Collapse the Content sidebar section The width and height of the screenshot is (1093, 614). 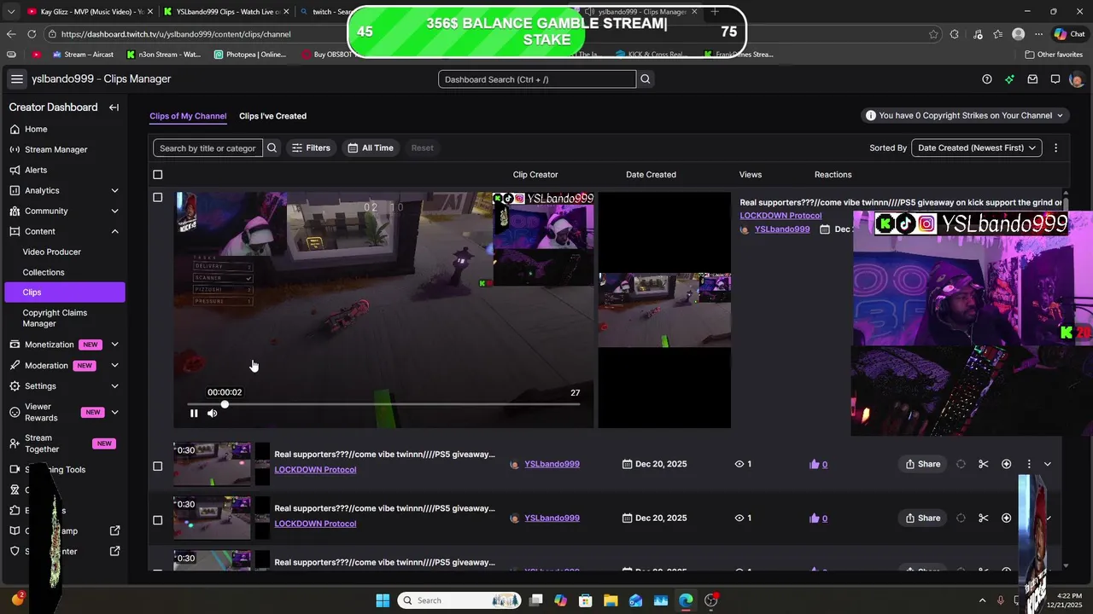pos(114,231)
